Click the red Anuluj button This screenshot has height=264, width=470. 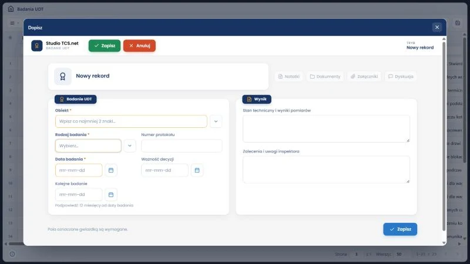139,46
